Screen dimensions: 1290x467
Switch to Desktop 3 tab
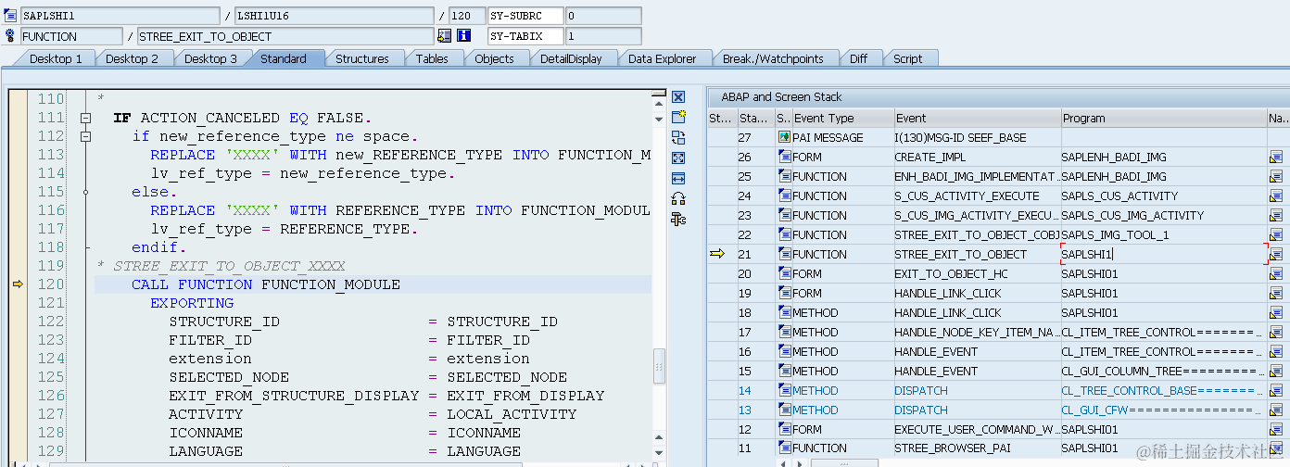click(209, 58)
